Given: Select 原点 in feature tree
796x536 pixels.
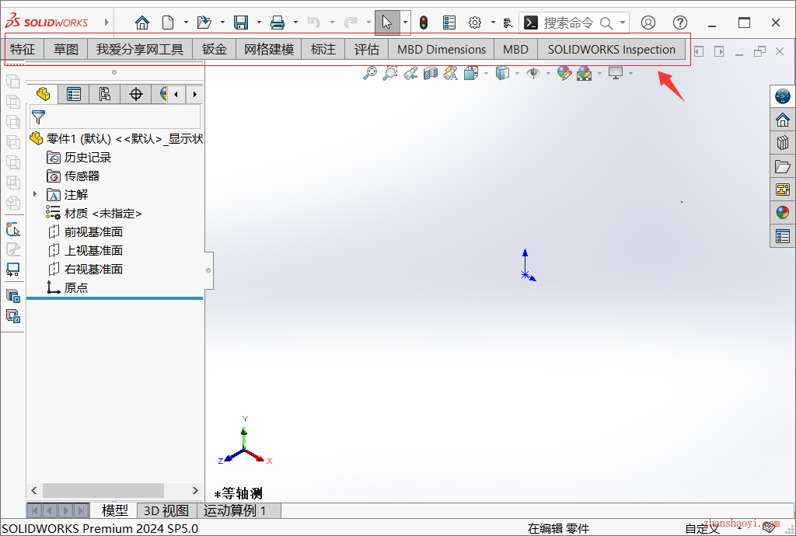Looking at the screenshot, I should (68, 288).
